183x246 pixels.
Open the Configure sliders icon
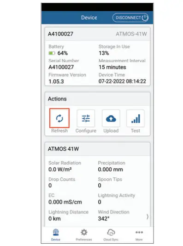click(86, 118)
